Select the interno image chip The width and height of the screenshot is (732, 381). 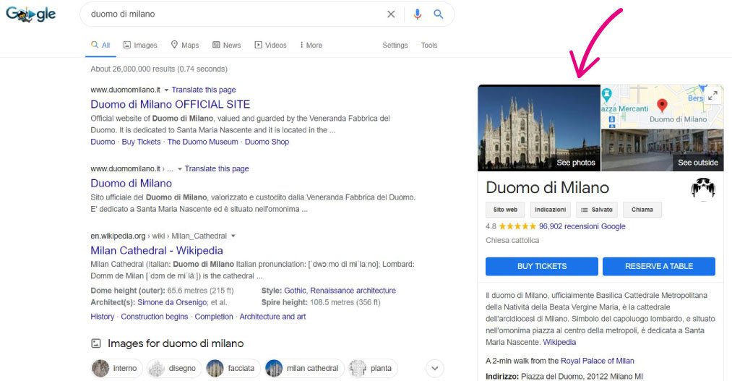coord(116,369)
